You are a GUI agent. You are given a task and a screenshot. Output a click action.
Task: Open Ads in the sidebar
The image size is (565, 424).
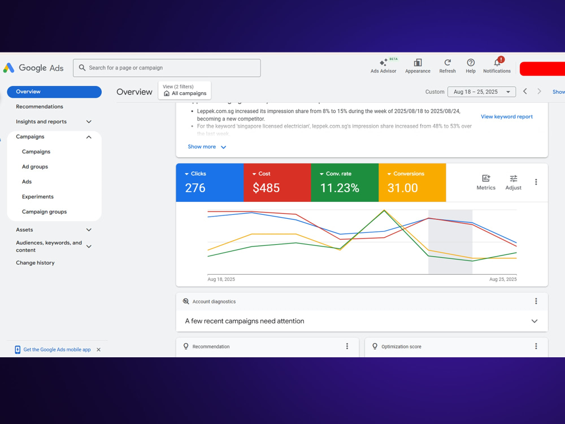pos(27,181)
